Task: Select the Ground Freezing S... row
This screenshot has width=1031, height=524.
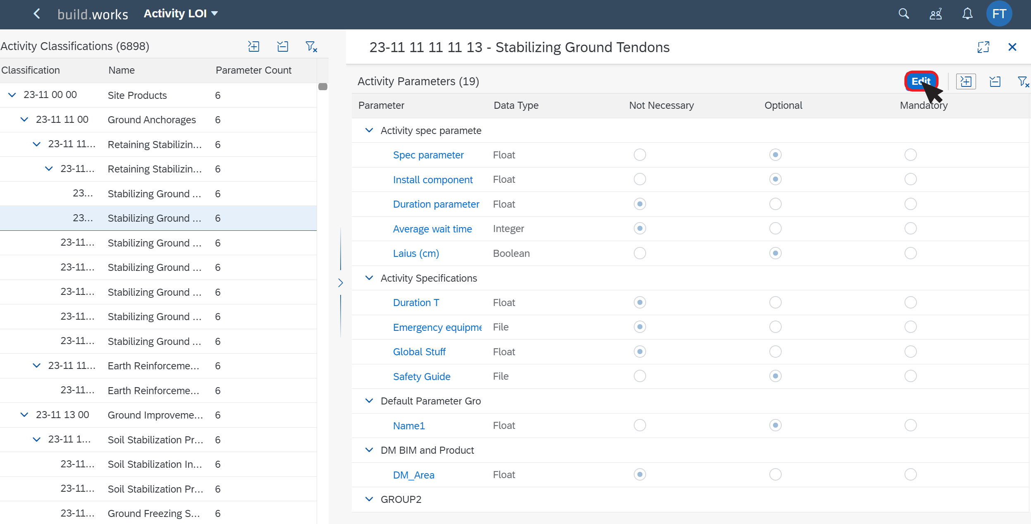Action: pyautogui.click(x=158, y=513)
